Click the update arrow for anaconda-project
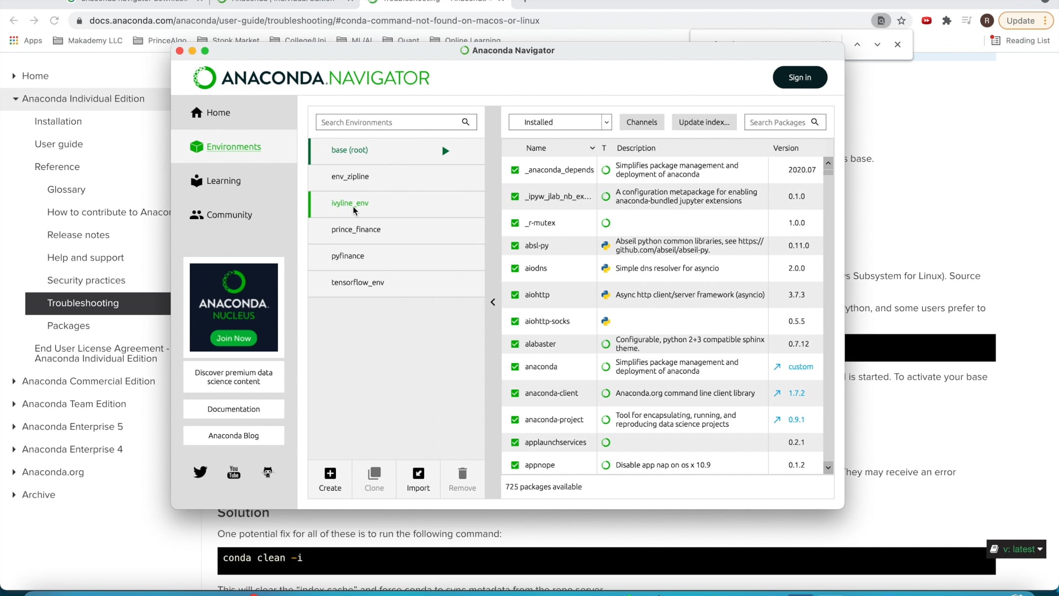Viewport: 1059px width, 596px height. pos(777,420)
